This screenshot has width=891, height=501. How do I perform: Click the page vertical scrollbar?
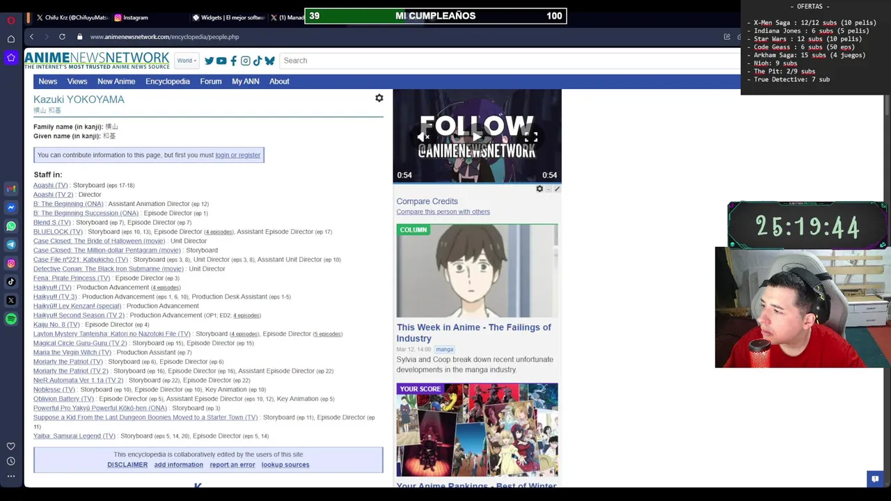886,104
